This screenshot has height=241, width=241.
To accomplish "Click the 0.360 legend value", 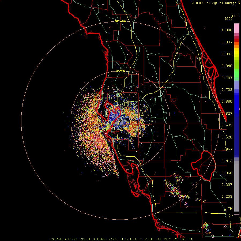I will [227, 173].
